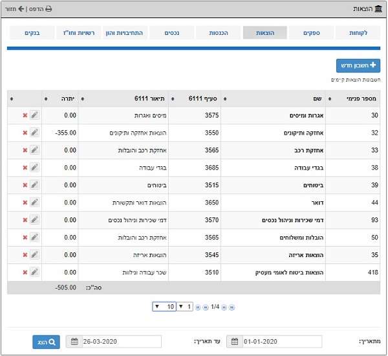Image resolution: width=388 pixels, height=356 pixels.
Task: Open the נכסים tab
Action: click(x=172, y=33)
